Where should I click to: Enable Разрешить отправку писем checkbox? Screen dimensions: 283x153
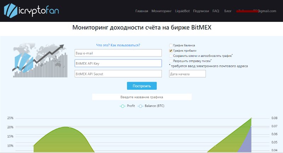[171, 61]
